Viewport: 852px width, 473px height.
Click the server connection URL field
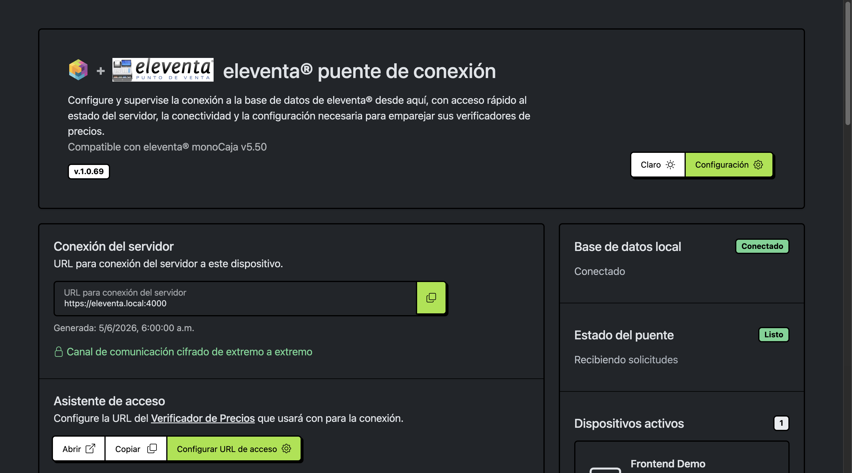click(235, 298)
